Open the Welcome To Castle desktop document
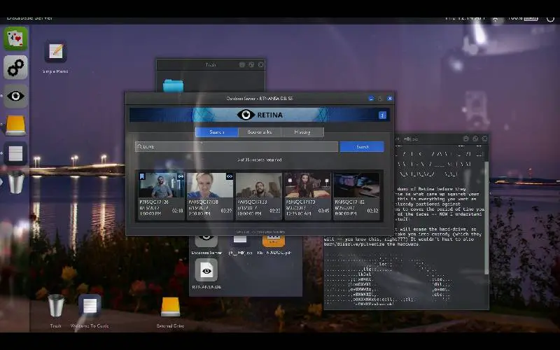The height and width of the screenshot is (350, 560). point(90,305)
